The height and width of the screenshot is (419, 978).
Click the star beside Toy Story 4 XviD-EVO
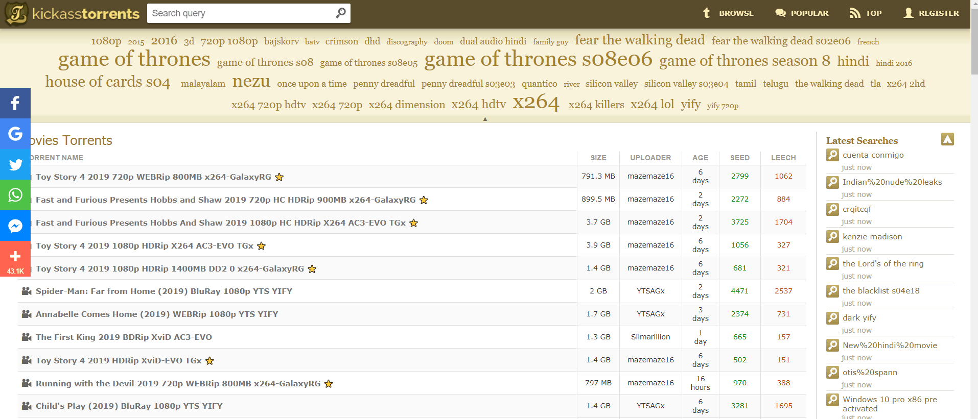tap(209, 361)
